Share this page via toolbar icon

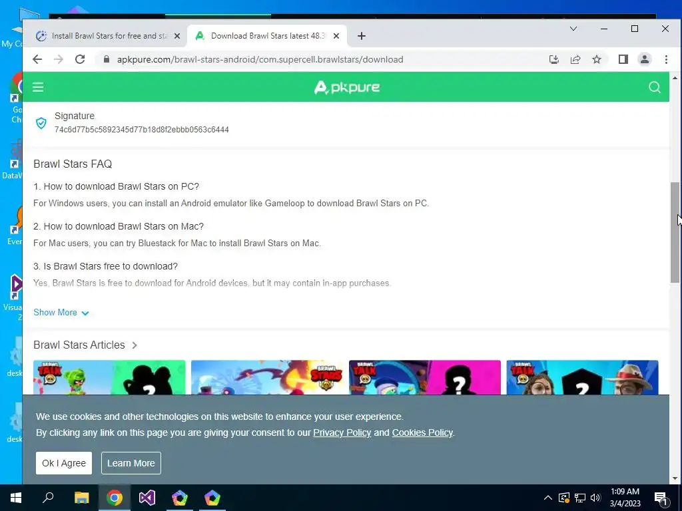[575, 59]
